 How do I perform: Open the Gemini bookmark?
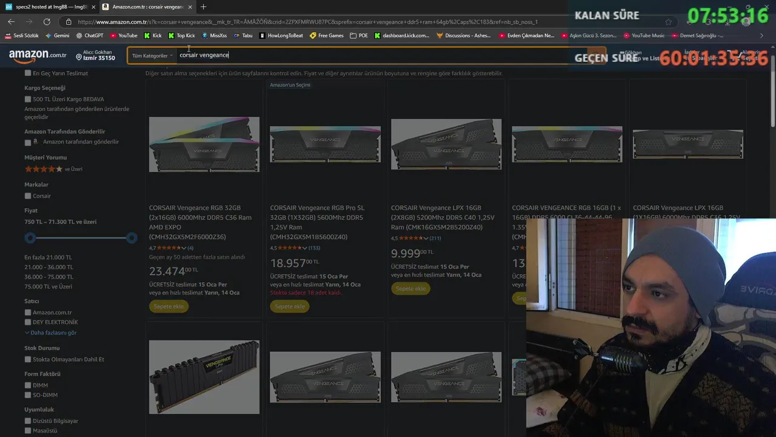[x=58, y=36]
